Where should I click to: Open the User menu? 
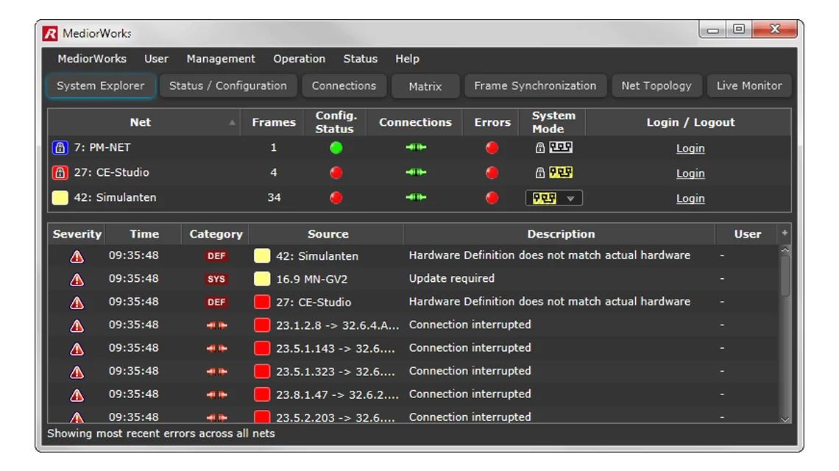point(156,59)
